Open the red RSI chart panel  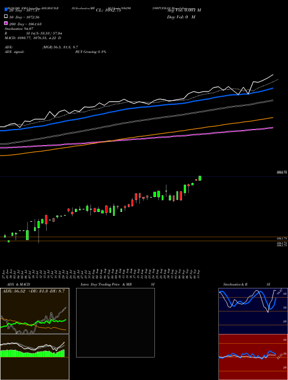click(253, 357)
